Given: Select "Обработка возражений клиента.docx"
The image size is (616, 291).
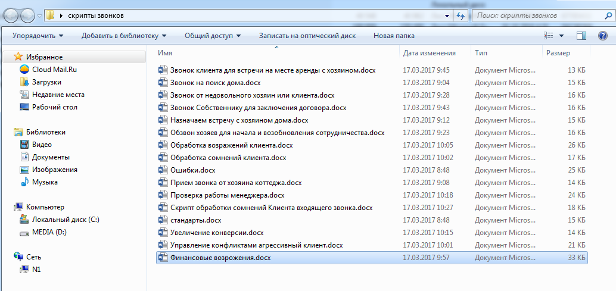Looking at the screenshot, I should 231,145.
